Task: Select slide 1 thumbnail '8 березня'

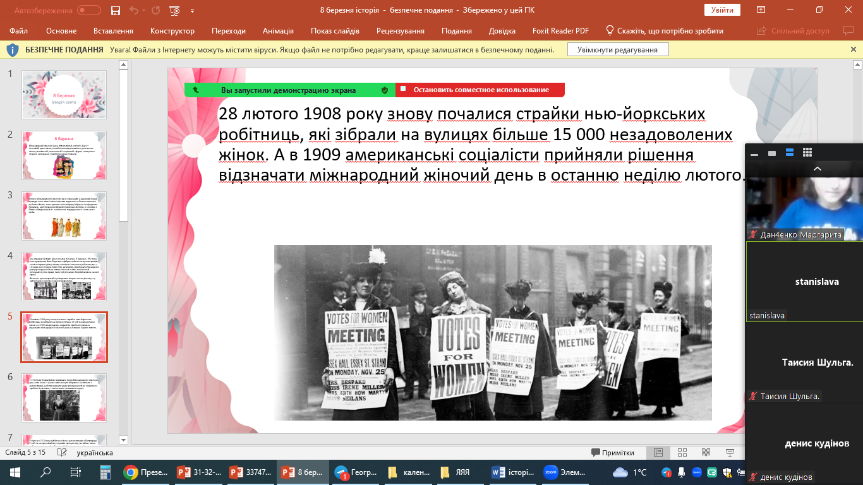Action: 64,95
